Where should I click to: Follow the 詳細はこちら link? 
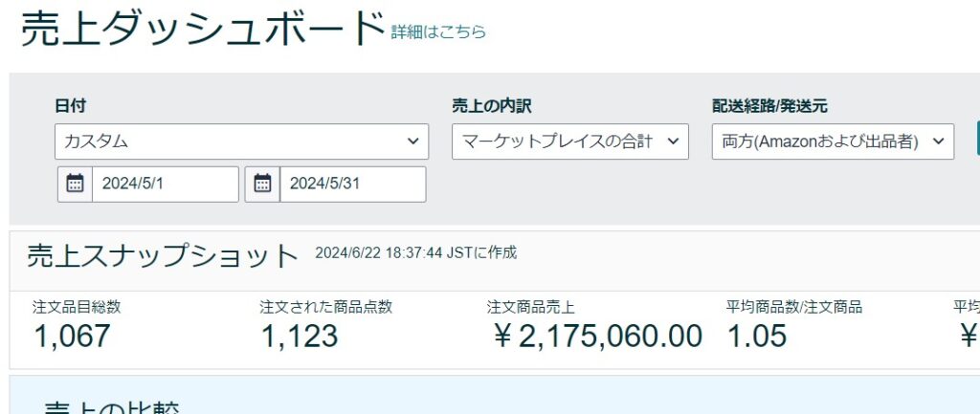pos(438,32)
